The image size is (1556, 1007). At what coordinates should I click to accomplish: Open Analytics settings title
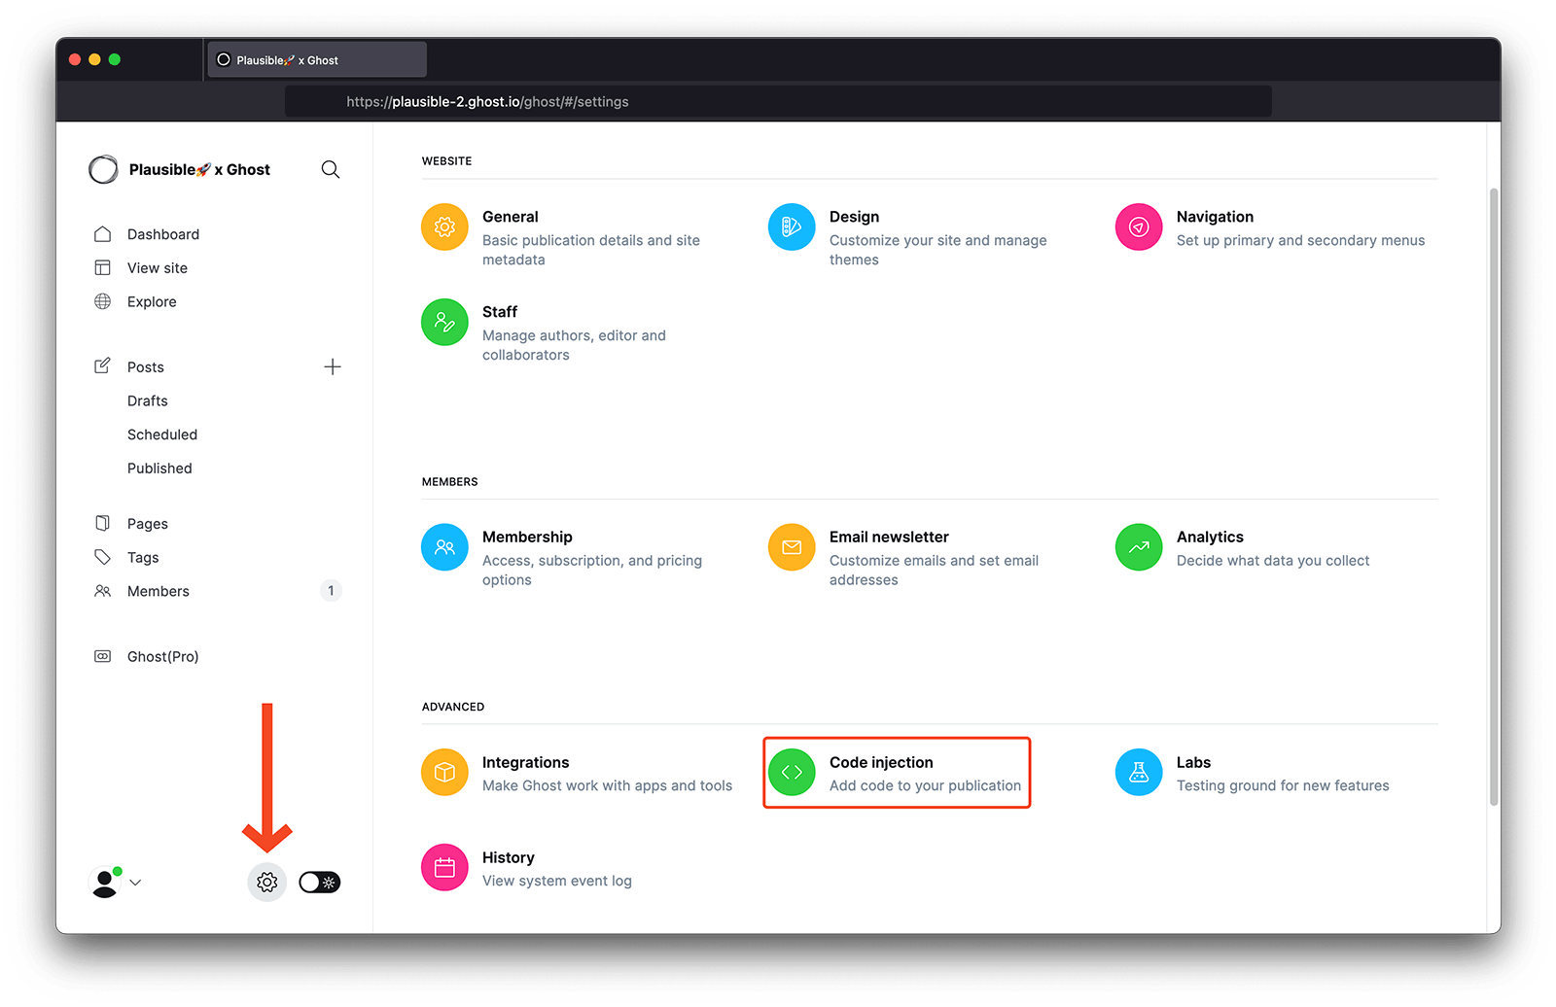(1210, 537)
